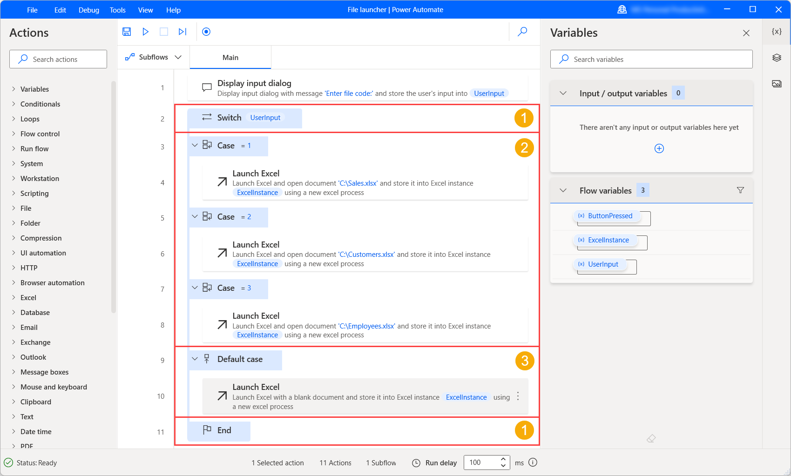Select the Display input dialog action icon

(207, 88)
